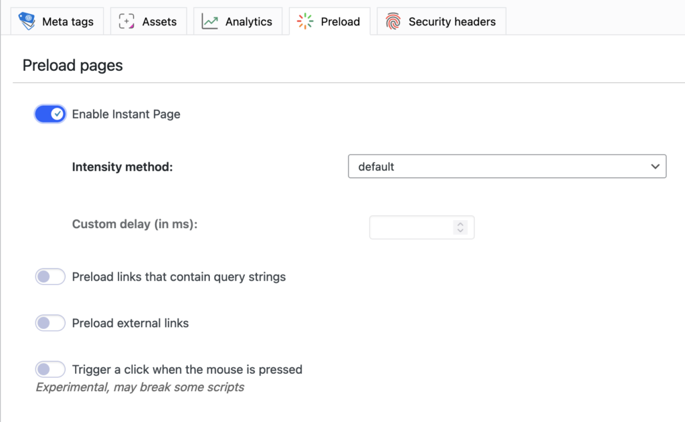Screen dimensions: 685x422
Task: Click the Preload spinner icon
Action: (305, 21)
